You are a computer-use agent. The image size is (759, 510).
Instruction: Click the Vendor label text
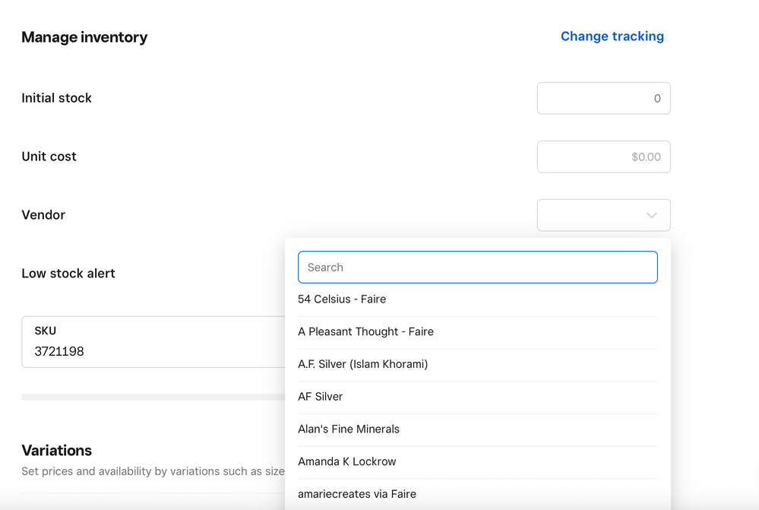pyautogui.click(x=43, y=215)
